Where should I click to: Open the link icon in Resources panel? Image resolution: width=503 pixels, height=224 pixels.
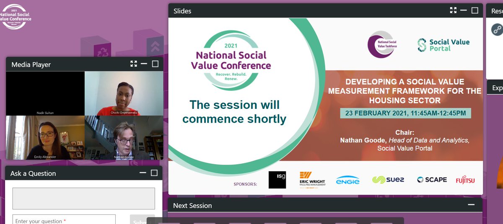pyautogui.click(x=497, y=29)
